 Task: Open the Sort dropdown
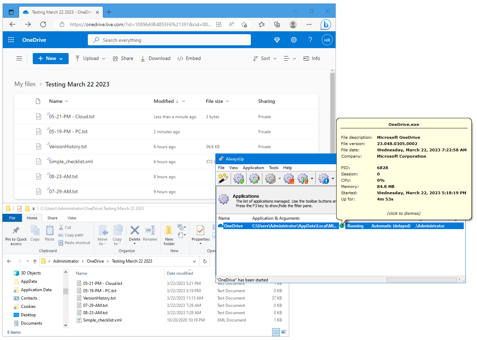(265, 59)
